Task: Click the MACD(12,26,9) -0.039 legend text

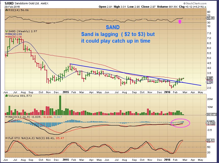Action: [x=24, y=117]
